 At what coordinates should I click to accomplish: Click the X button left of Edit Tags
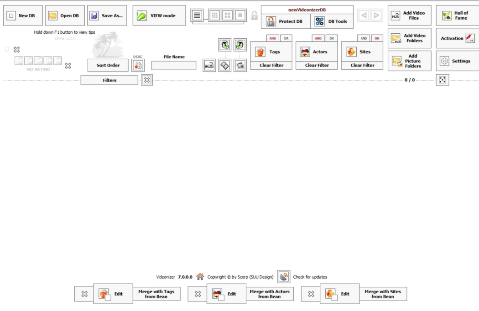click(x=84, y=294)
